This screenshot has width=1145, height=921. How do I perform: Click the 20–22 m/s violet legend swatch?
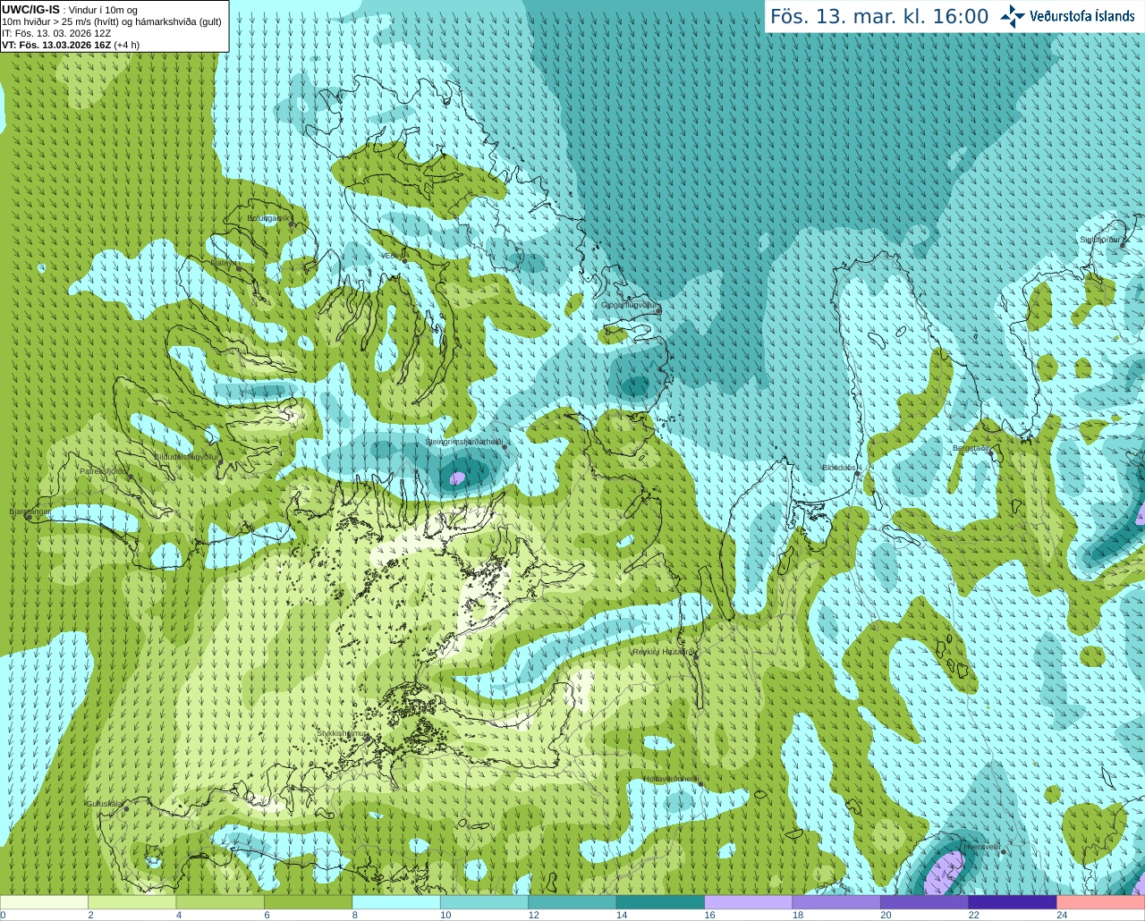[x=925, y=902]
